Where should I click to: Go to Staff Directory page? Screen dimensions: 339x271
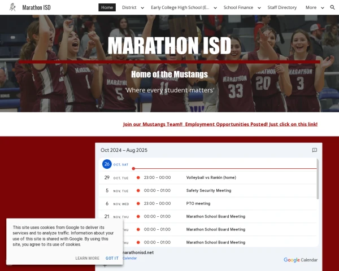(282, 7)
